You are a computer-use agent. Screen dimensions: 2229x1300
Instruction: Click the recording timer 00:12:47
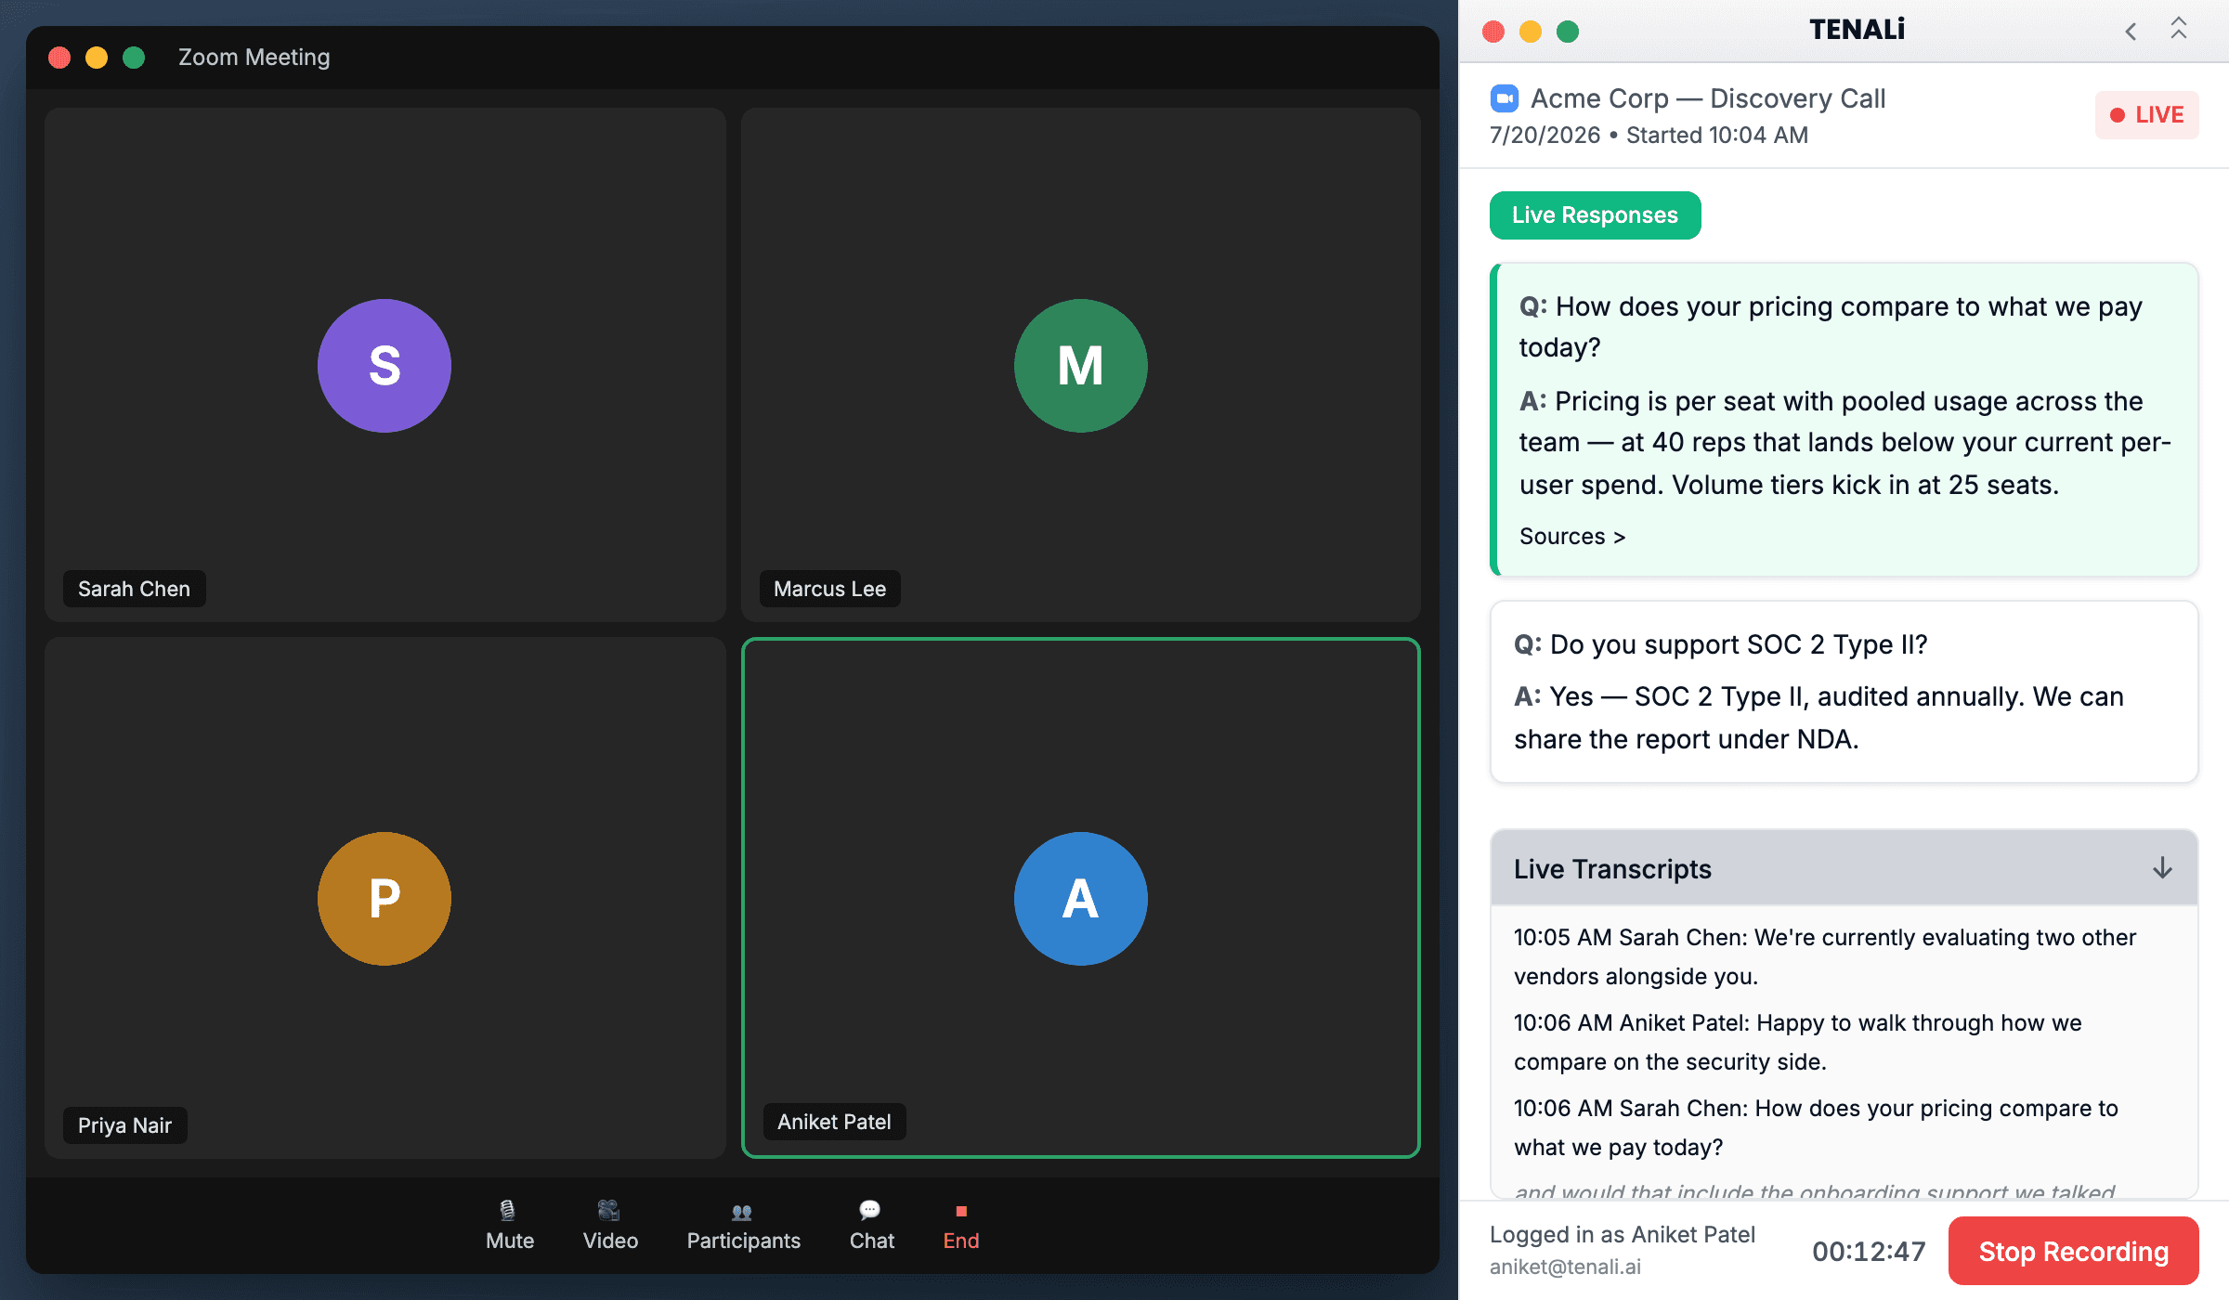[x=1869, y=1251]
